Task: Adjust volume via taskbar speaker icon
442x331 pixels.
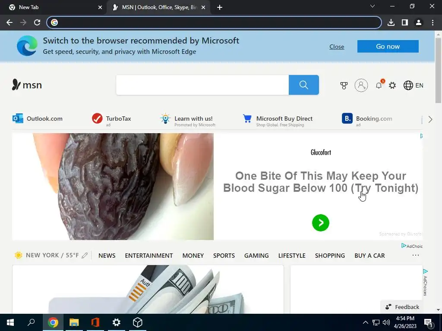Action: pyautogui.click(x=386, y=322)
